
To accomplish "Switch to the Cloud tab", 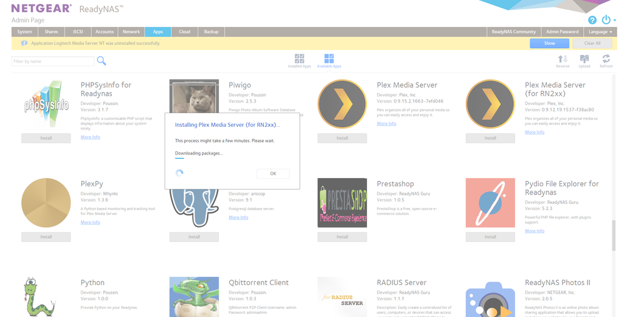I will (184, 31).
